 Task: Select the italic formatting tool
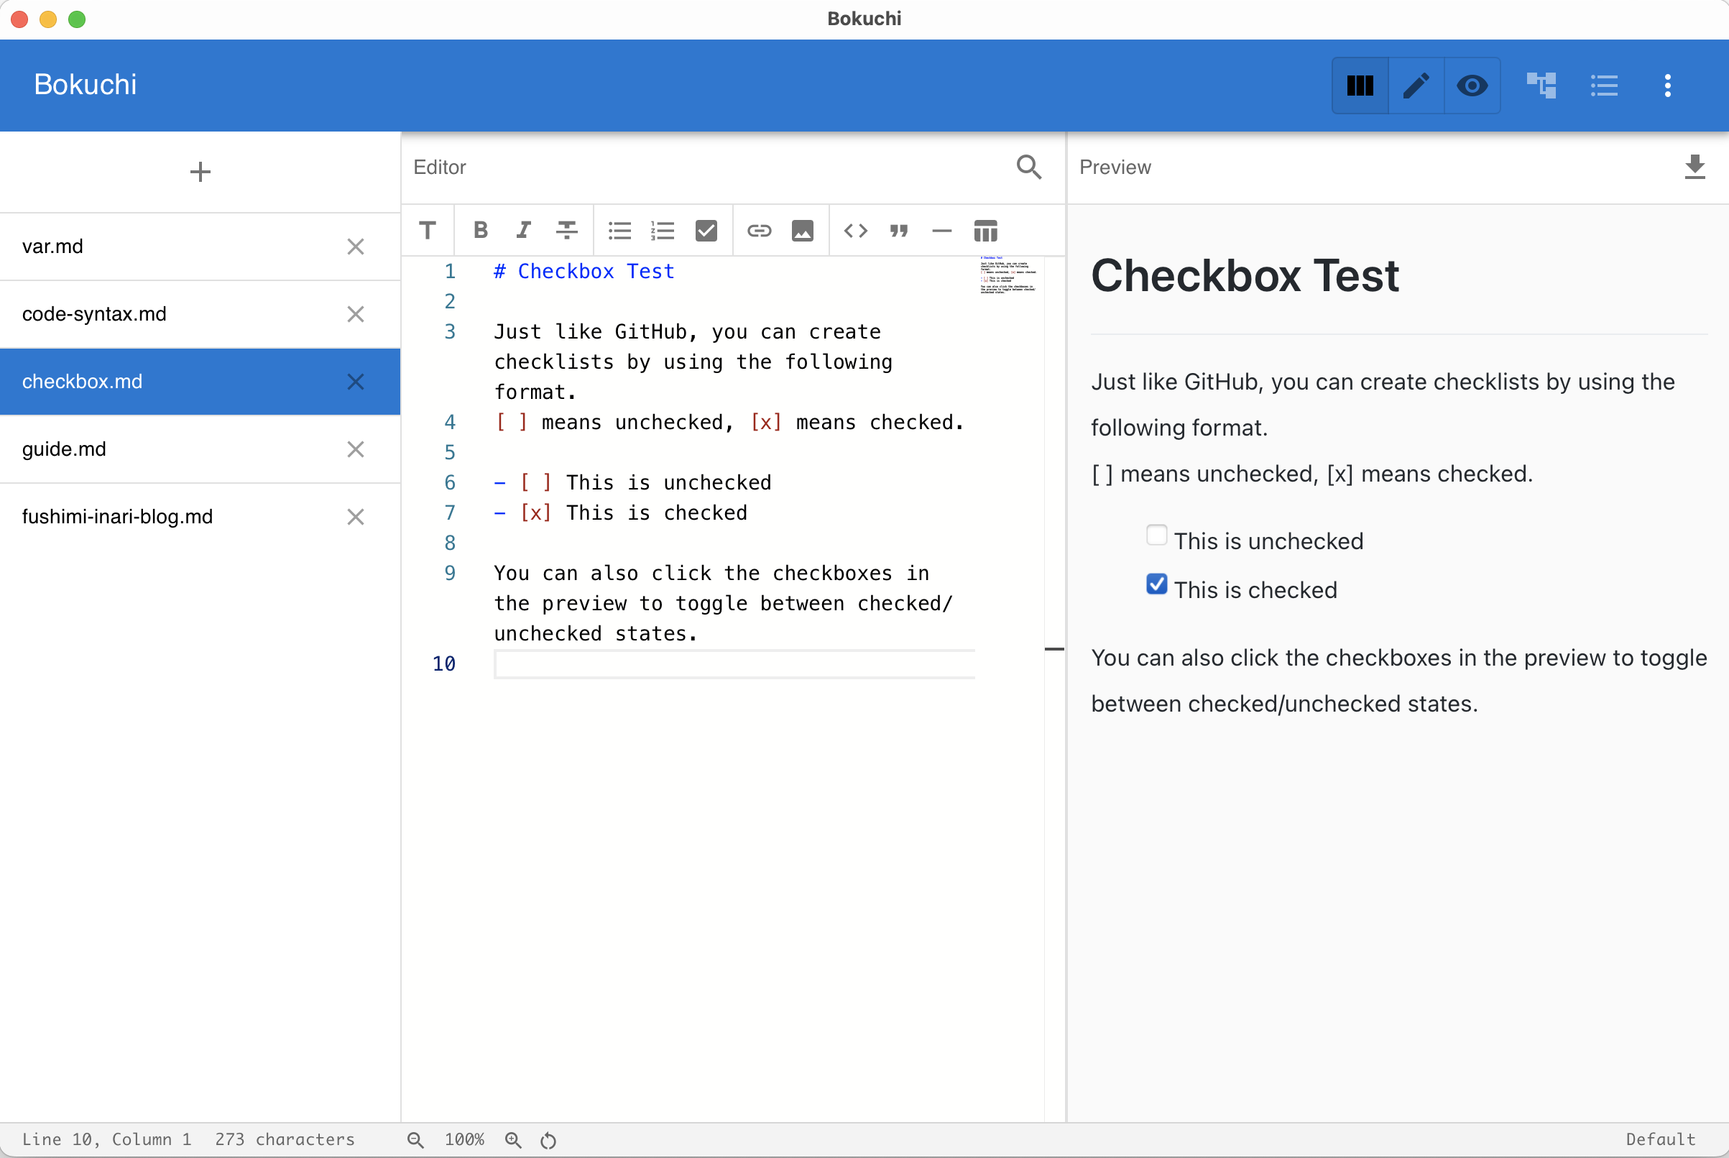[522, 231]
